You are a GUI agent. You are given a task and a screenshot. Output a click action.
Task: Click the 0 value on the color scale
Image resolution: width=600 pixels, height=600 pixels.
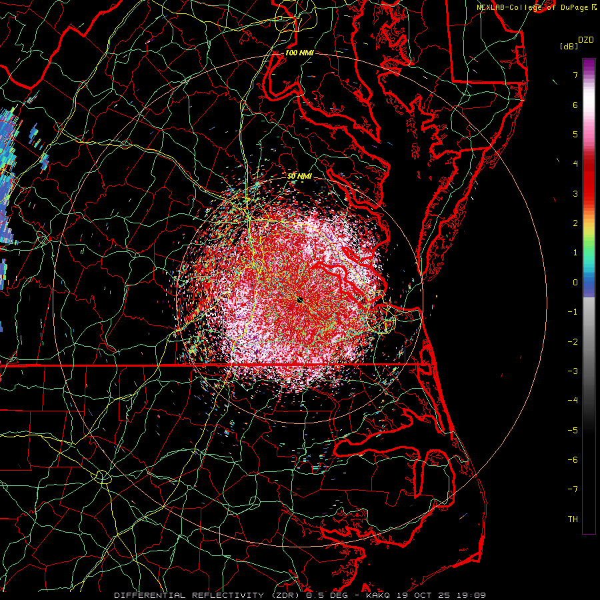coord(575,283)
